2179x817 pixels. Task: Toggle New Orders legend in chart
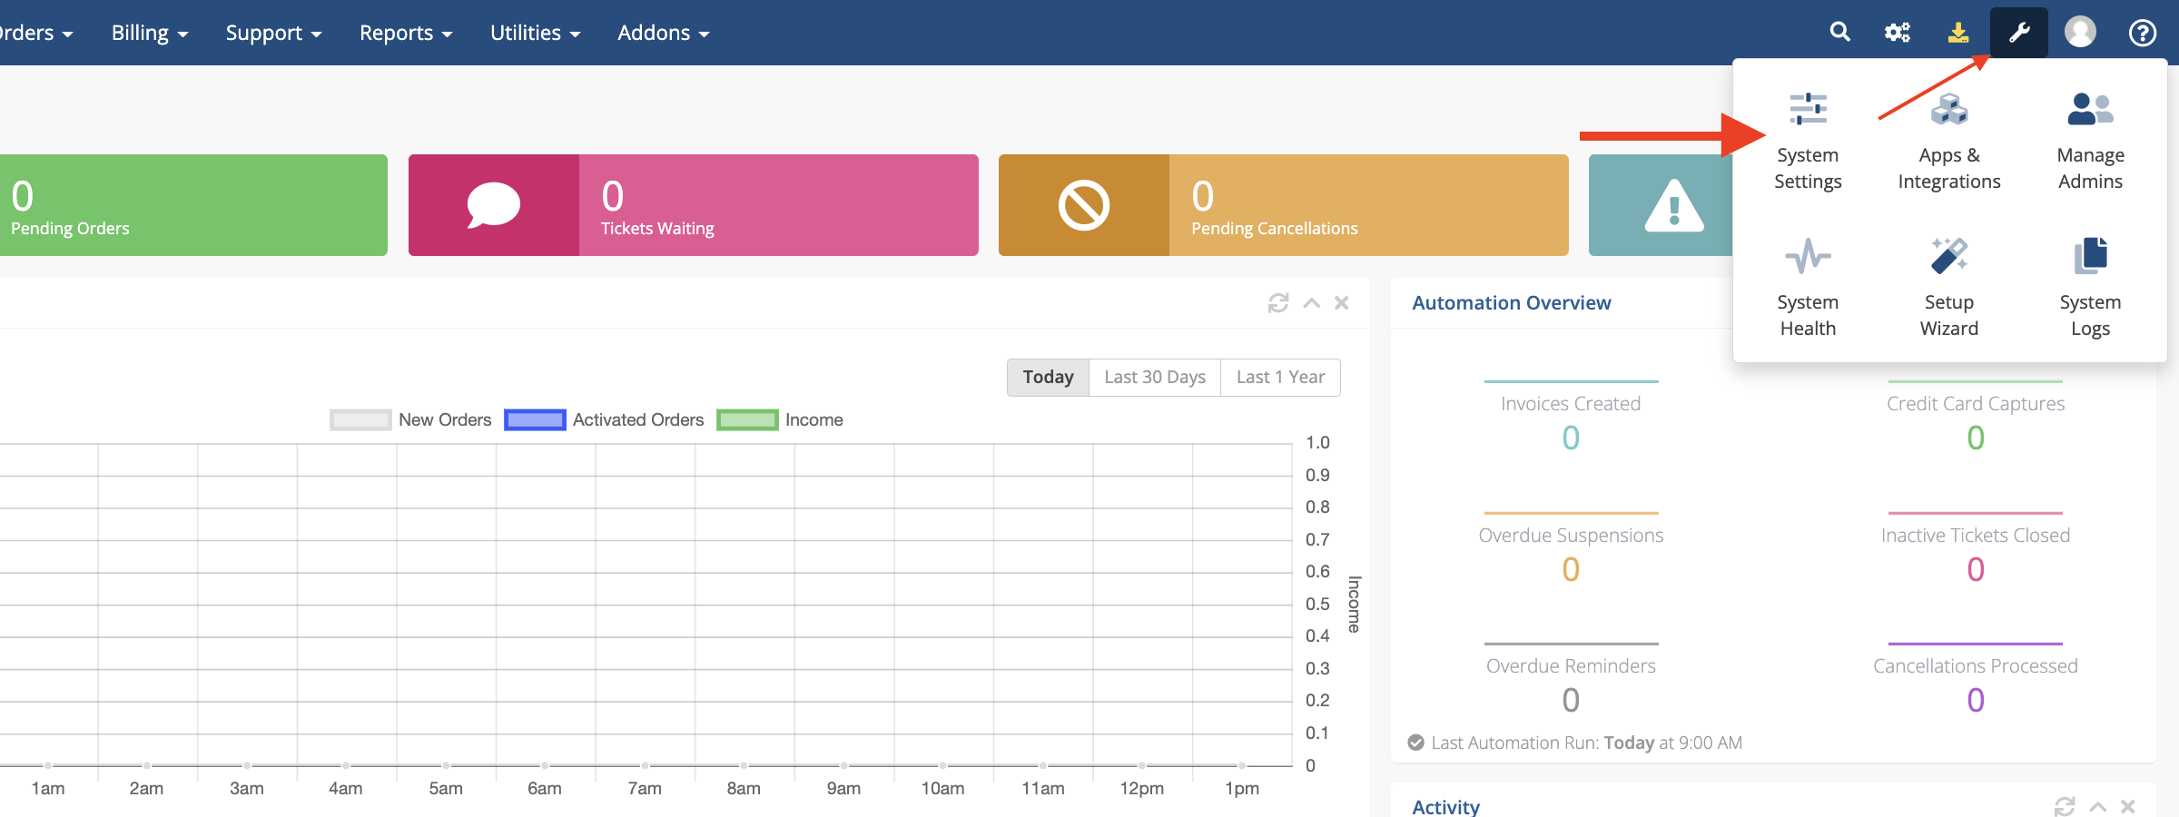coord(410,419)
